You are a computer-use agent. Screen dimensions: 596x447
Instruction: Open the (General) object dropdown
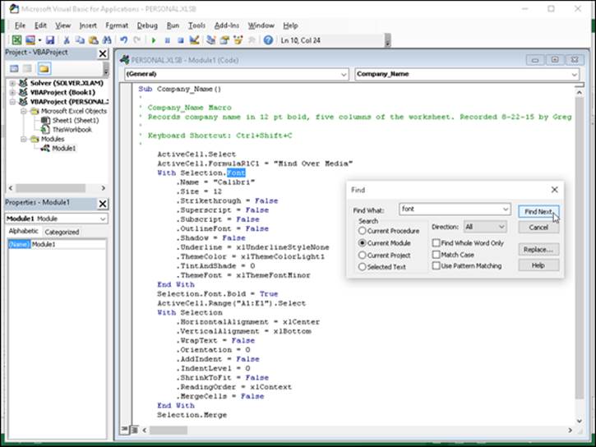coord(344,74)
